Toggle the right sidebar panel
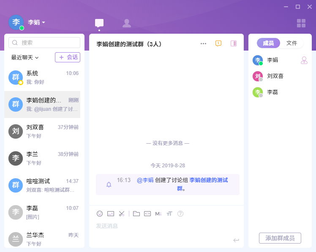 233,43
